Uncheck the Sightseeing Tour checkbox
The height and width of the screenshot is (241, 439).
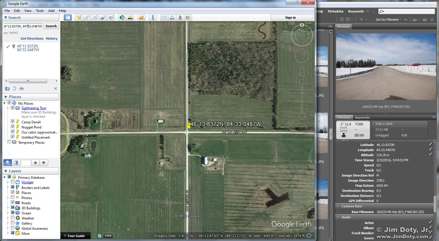click(x=12, y=108)
